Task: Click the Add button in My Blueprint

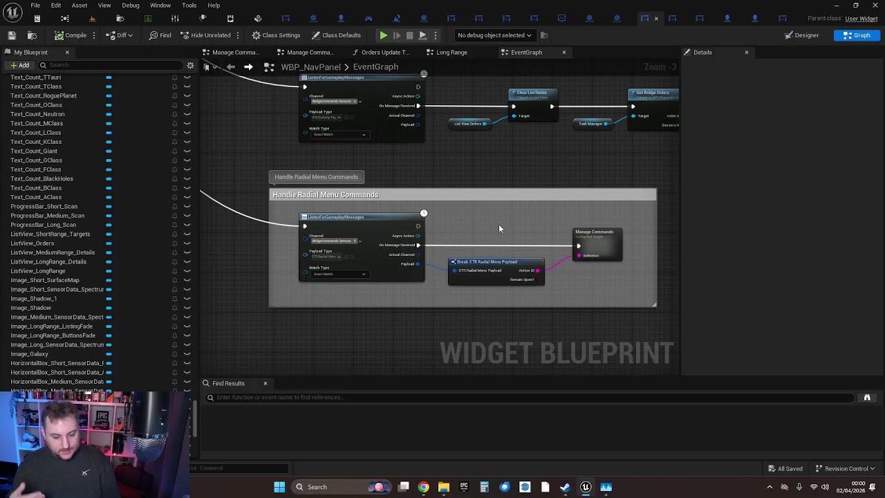Action: 19,65
